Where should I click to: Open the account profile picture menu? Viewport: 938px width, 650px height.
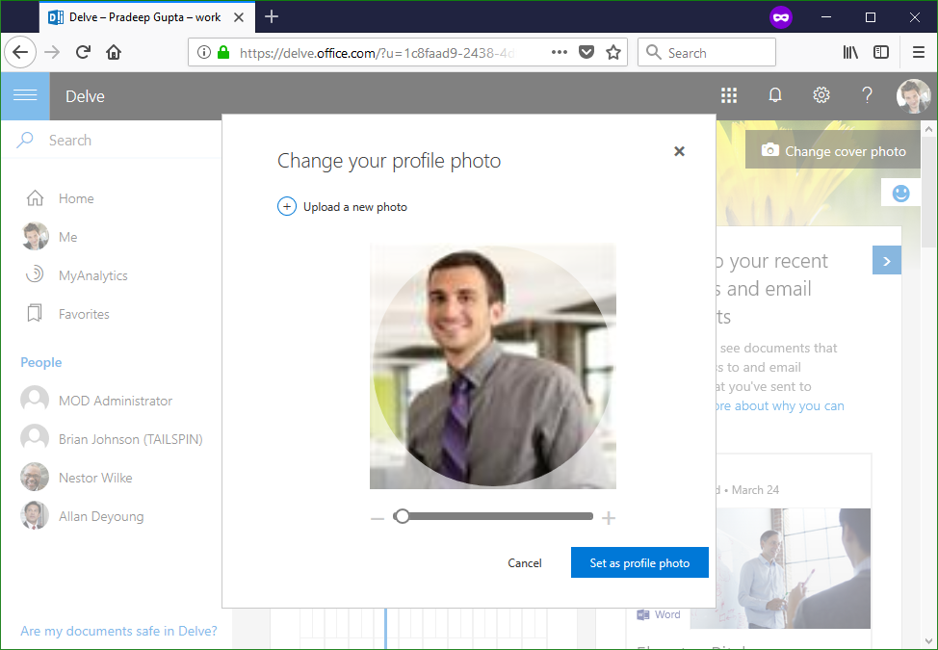pos(912,95)
